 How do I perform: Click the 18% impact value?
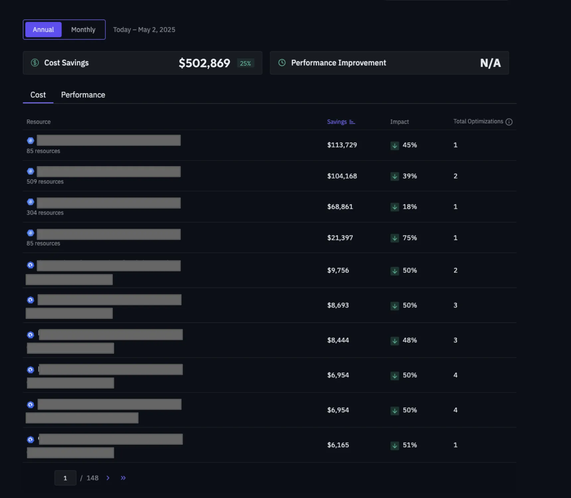[x=410, y=207]
